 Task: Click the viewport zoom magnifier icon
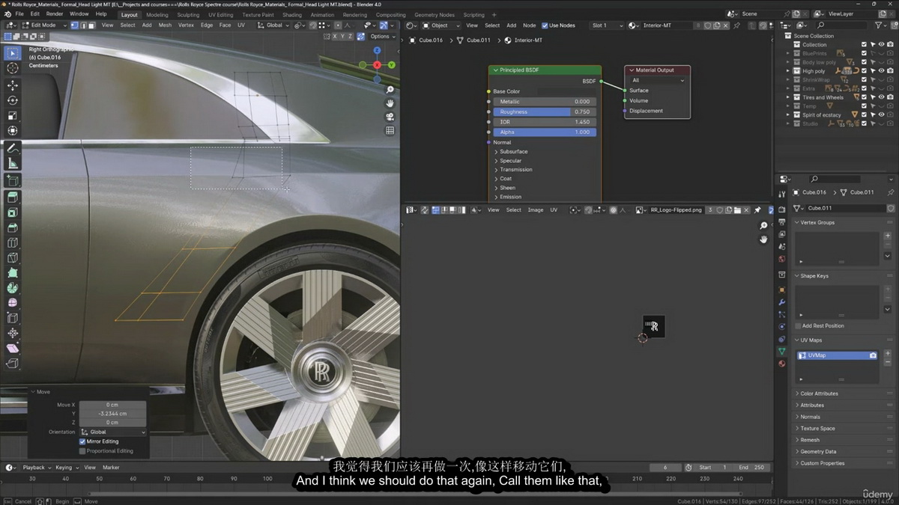click(390, 90)
